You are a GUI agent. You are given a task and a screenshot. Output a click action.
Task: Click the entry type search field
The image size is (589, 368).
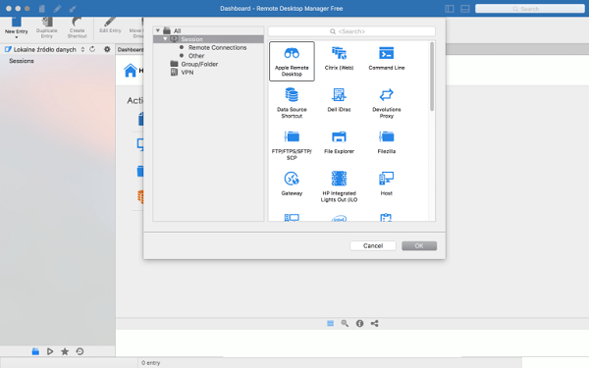click(351, 31)
